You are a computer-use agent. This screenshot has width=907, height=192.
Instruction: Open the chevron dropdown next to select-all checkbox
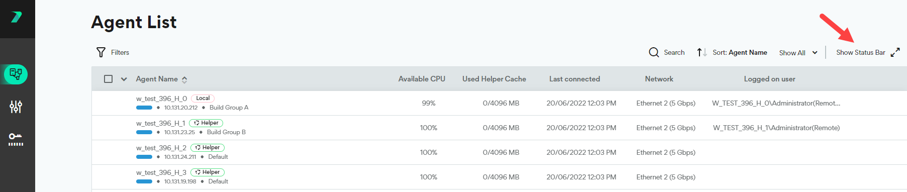[124, 79]
